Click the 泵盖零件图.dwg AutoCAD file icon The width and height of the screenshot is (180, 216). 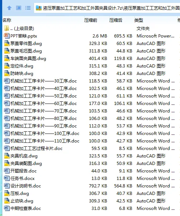click(6, 44)
